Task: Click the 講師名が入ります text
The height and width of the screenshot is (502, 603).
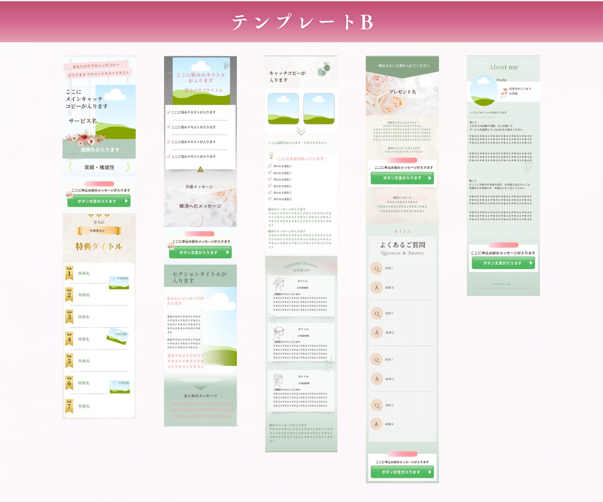Action: [x=100, y=150]
